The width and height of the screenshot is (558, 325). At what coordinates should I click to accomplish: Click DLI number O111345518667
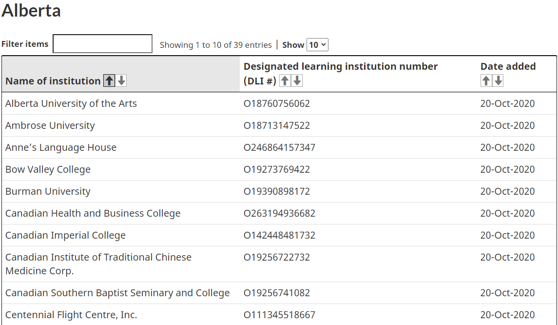[279, 315]
